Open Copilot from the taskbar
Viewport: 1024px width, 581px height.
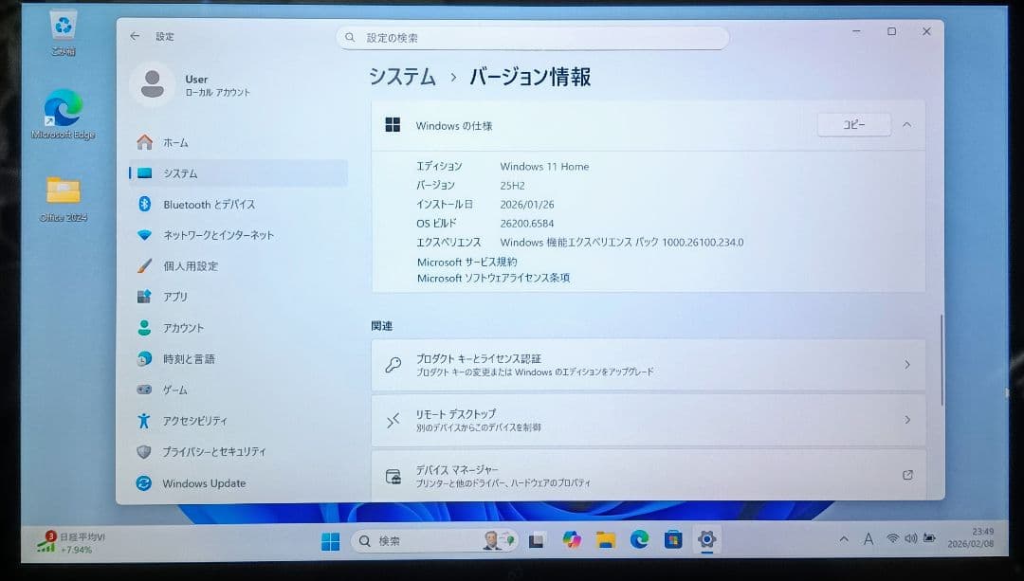572,539
